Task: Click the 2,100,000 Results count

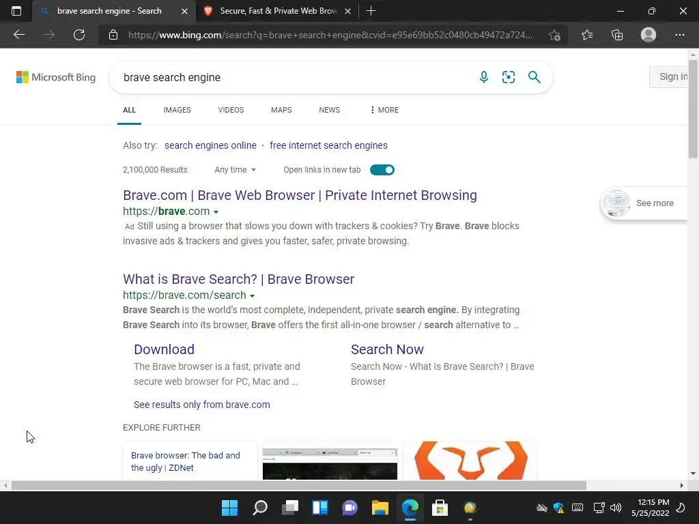Action: (x=155, y=170)
